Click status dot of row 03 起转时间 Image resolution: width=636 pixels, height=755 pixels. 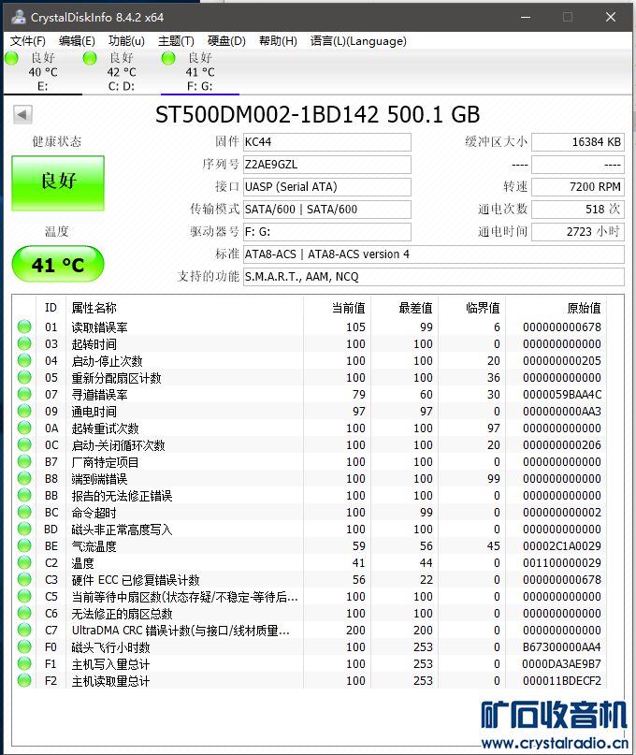(x=24, y=343)
